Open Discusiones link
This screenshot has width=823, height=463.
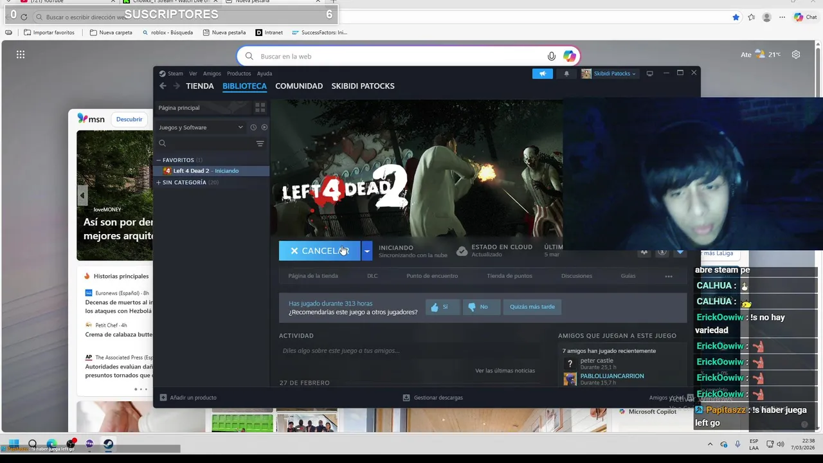tap(577, 276)
